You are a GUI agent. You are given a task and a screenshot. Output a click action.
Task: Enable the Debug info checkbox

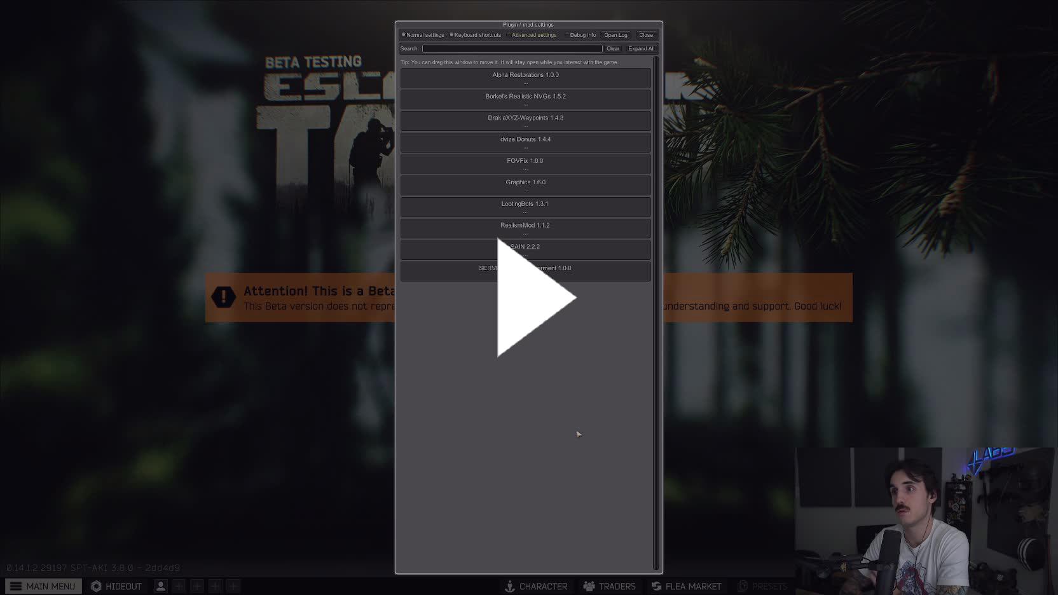tap(567, 35)
